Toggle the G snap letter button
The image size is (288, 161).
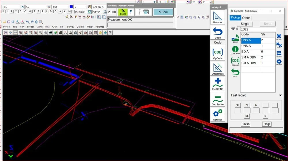click(x=20, y=12)
